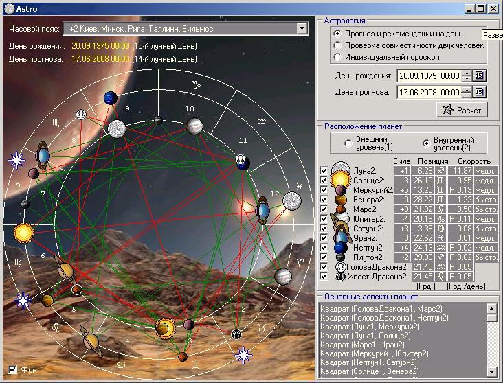Image resolution: width=503 pixels, height=383 pixels.
Task: Expand the Часовой пояс timezone dropdown
Action: (x=302, y=28)
